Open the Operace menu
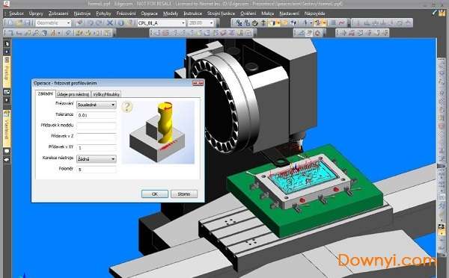 coord(149,13)
